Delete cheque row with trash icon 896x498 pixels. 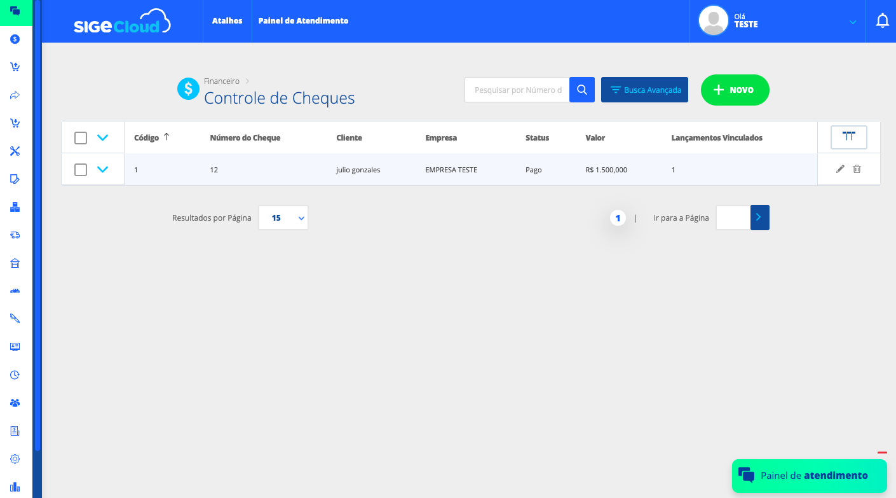click(x=857, y=169)
